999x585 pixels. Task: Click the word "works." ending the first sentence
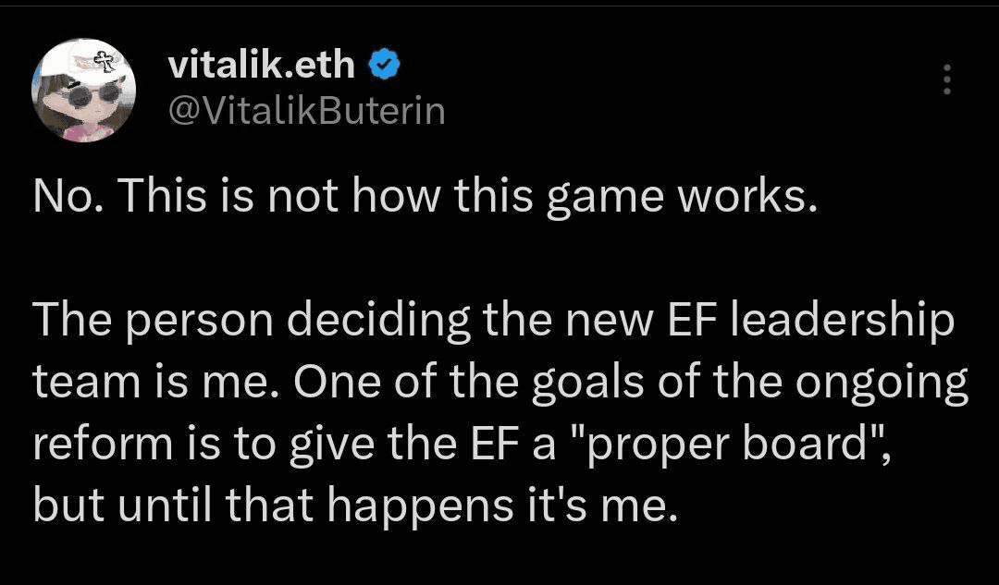click(x=746, y=195)
